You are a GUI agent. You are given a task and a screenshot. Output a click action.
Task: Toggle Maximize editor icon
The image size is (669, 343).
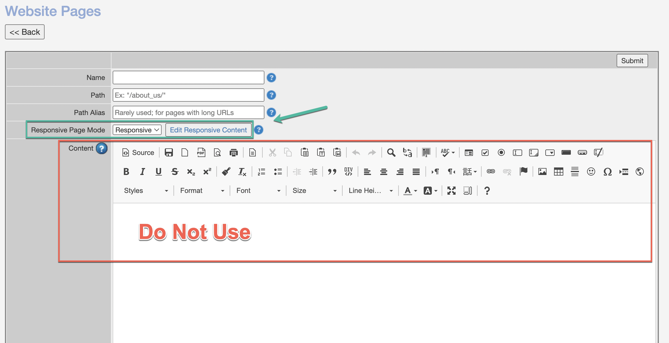point(451,191)
